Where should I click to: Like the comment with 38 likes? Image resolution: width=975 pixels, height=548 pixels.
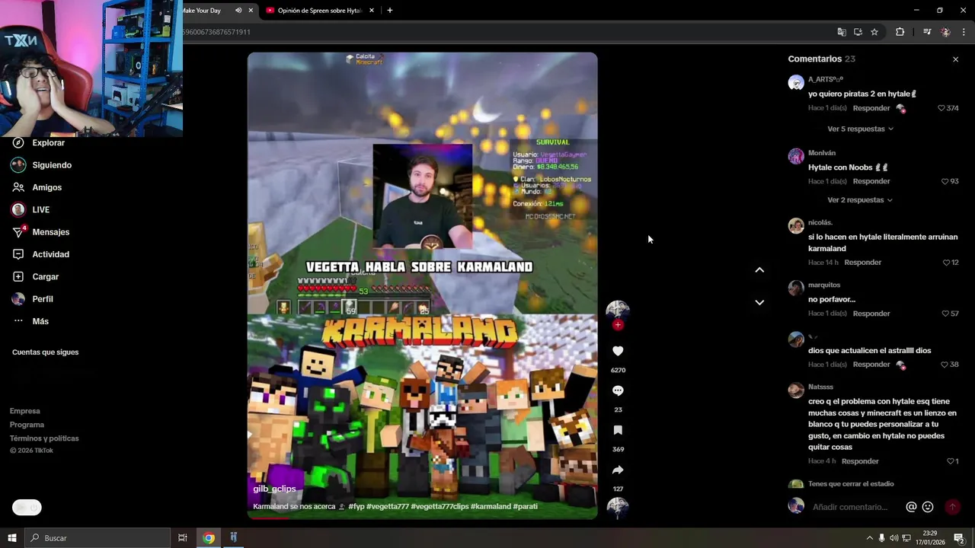(x=945, y=365)
